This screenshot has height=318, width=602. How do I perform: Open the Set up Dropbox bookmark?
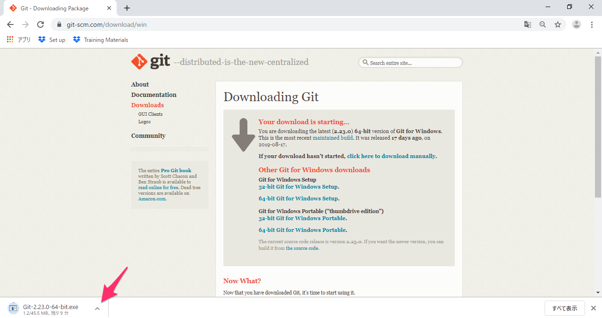pos(52,40)
